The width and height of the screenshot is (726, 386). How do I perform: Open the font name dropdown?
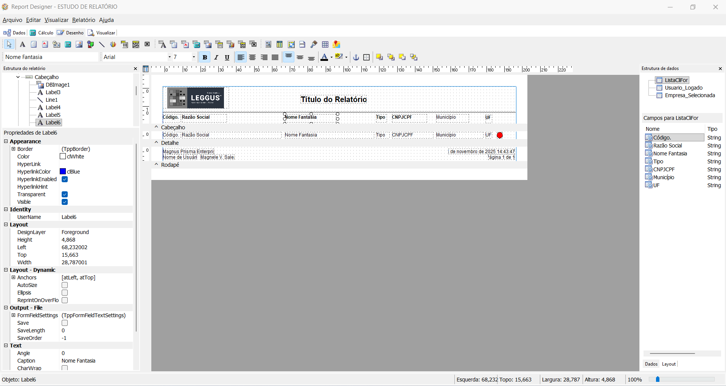pyautogui.click(x=169, y=57)
